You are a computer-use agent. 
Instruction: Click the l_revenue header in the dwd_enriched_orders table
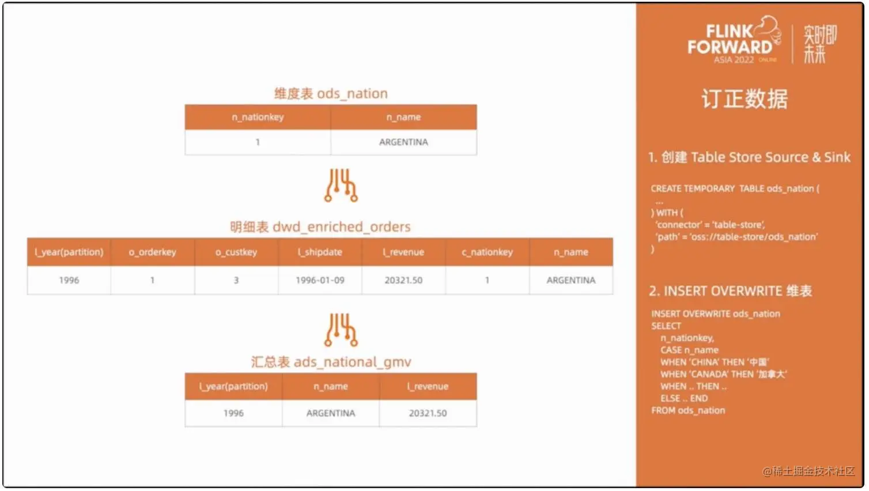(403, 252)
